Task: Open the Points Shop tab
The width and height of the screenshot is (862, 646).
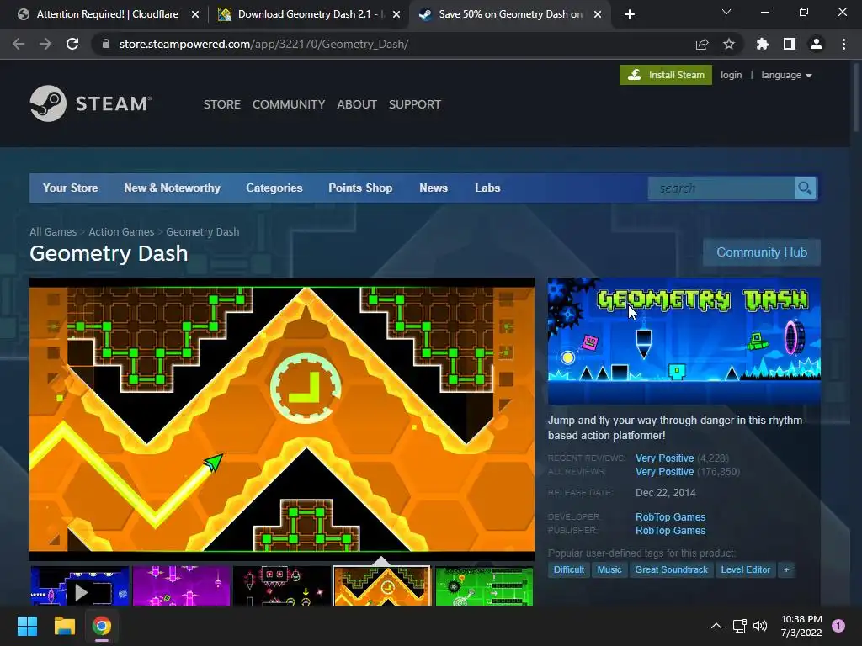Action: pos(360,188)
